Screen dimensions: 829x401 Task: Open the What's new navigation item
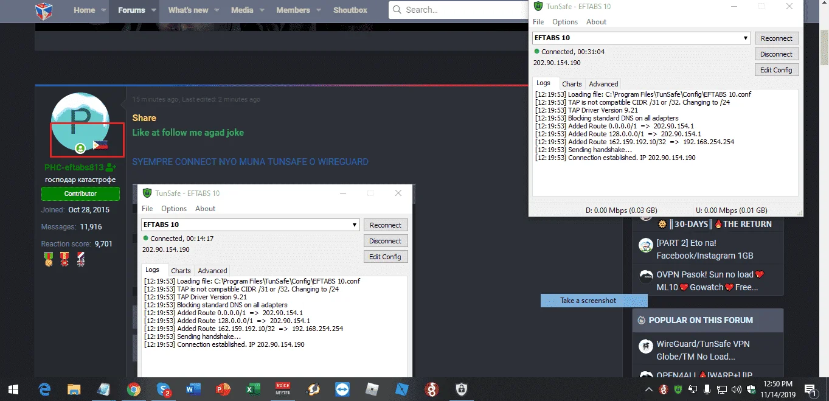188,10
